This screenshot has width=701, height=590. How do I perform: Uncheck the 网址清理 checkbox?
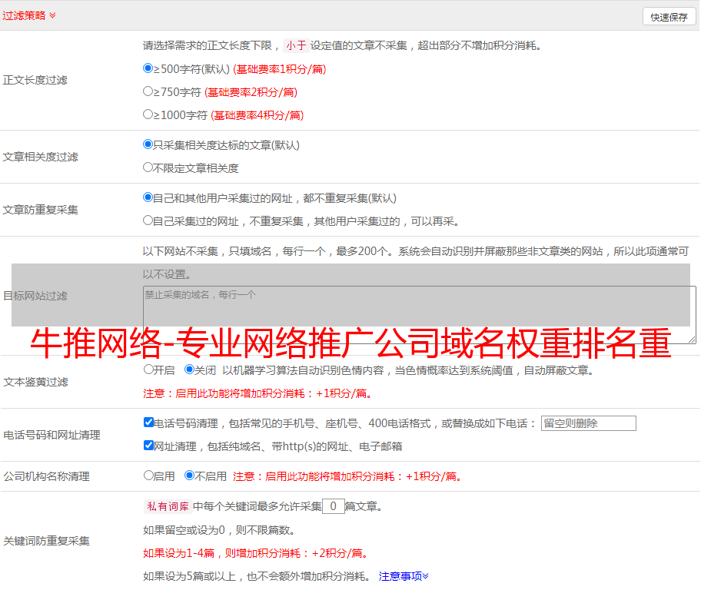pyautogui.click(x=148, y=446)
